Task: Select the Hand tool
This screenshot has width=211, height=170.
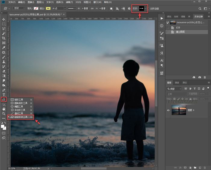Action: coord(4,109)
